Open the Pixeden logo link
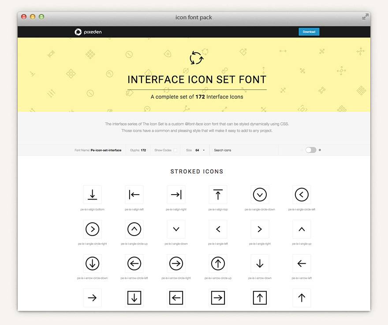Screen dimensions: 388x325 [88, 32]
